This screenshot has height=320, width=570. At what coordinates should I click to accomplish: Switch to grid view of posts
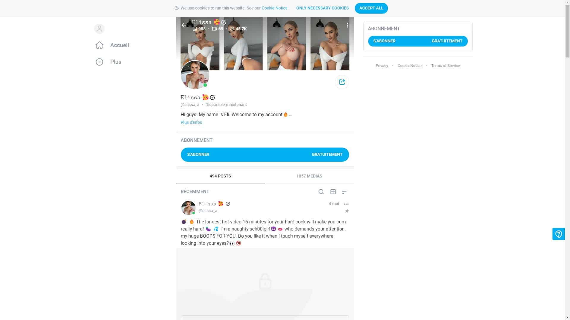tap(333, 192)
